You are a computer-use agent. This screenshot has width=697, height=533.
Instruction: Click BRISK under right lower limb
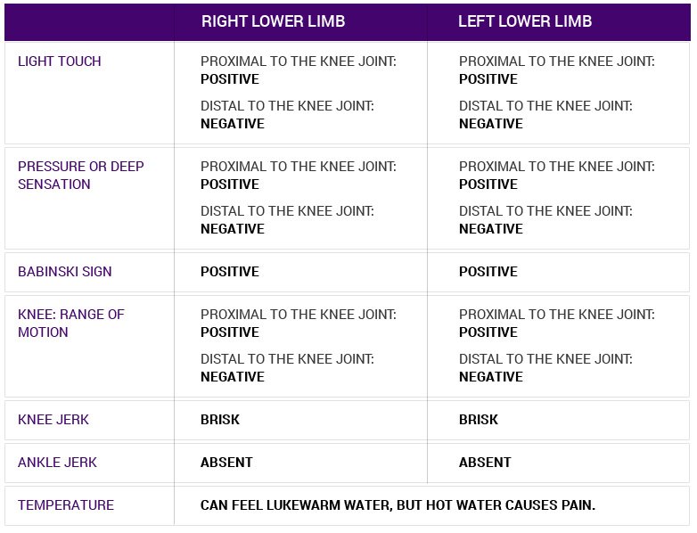click(220, 420)
